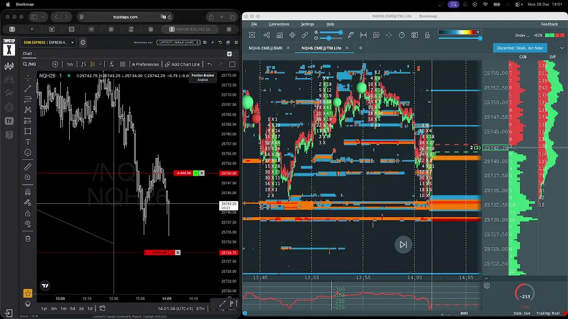Select the Fibonacci retracement tool
Image resolution: width=568 pixels, height=319 pixels.
point(28,99)
